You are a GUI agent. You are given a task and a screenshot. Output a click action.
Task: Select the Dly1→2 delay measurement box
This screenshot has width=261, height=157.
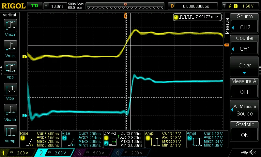124,139
